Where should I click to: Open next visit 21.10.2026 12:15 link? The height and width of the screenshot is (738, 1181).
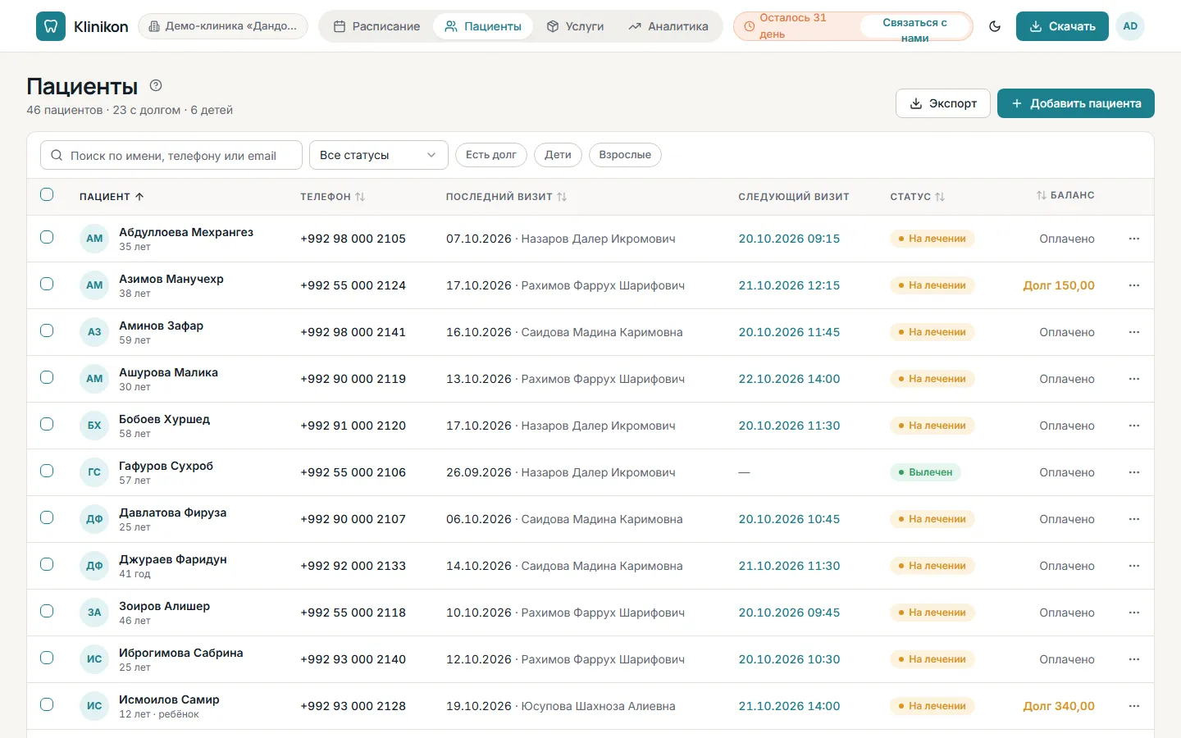point(789,285)
